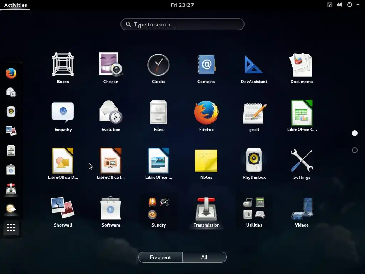The width and height of the screenshot is (365, 274).
Task: Launch Shotwell from the app grid
Action: point(63,212)
